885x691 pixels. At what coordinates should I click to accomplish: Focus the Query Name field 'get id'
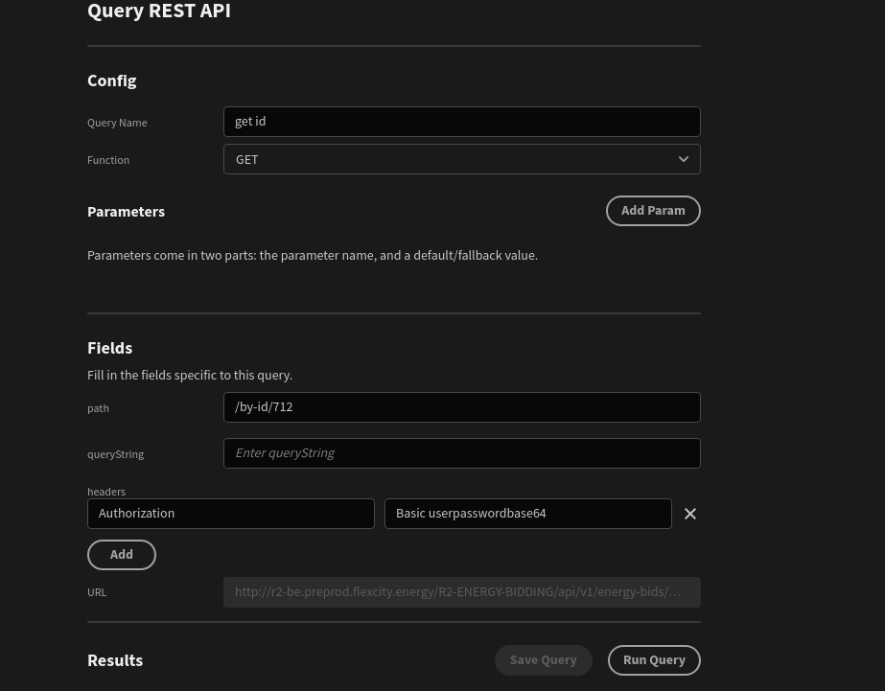click(462, 122)
